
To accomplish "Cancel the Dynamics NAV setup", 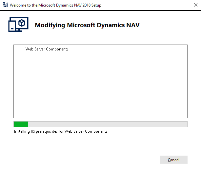I will pyautogui.click(x=173, y=160).
